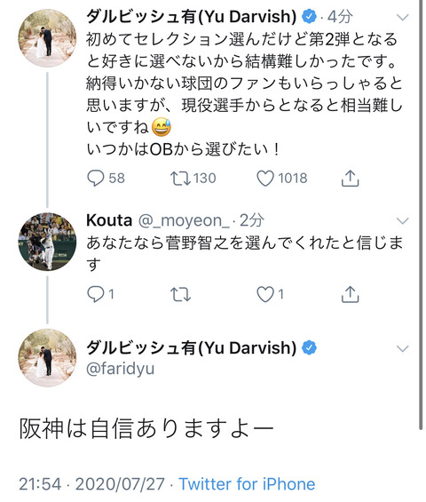Open Darvish's profile picture in the top tweet
Image resolution: width=426 pixels, height=502 pixels.
tap(47, 38)
